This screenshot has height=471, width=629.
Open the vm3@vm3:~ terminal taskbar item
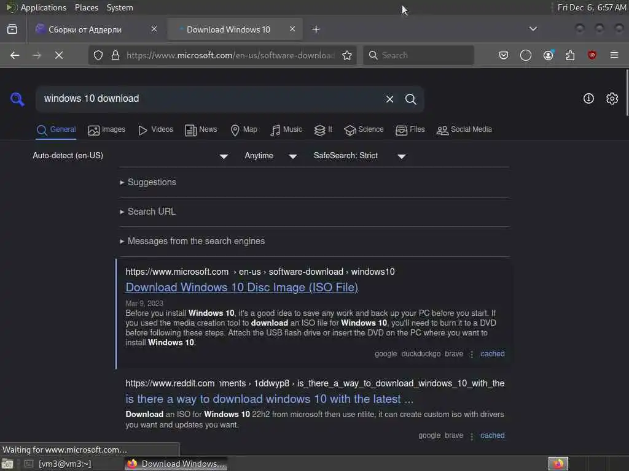(x=58, y=464)
